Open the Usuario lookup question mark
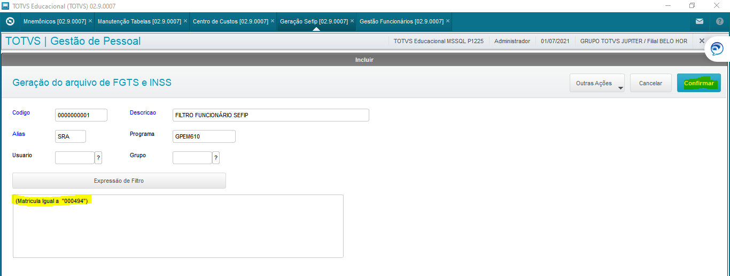730x276 pixels. click(98, 158)
